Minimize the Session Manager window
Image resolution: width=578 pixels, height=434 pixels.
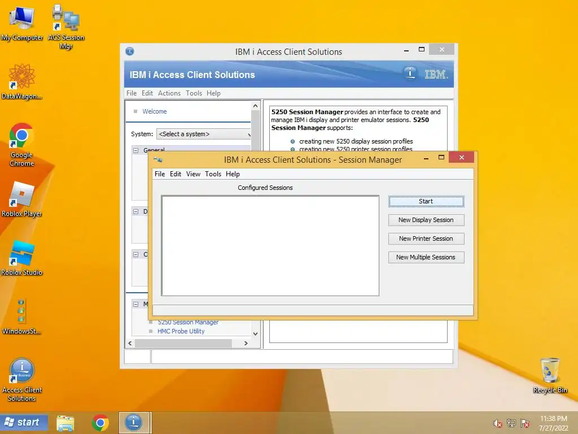point(426,158)
